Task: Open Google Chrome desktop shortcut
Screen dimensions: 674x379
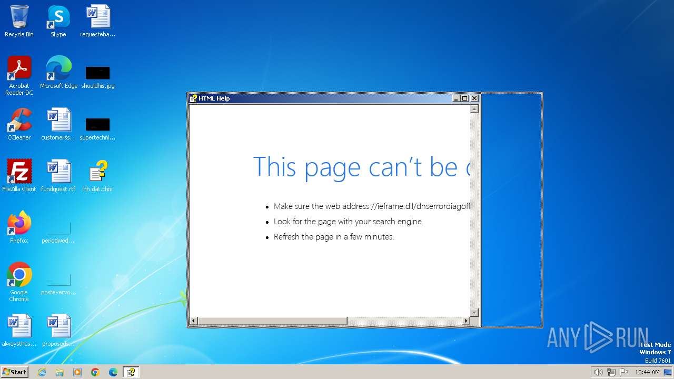Action: pyautogui.click(x=19, y=282)
